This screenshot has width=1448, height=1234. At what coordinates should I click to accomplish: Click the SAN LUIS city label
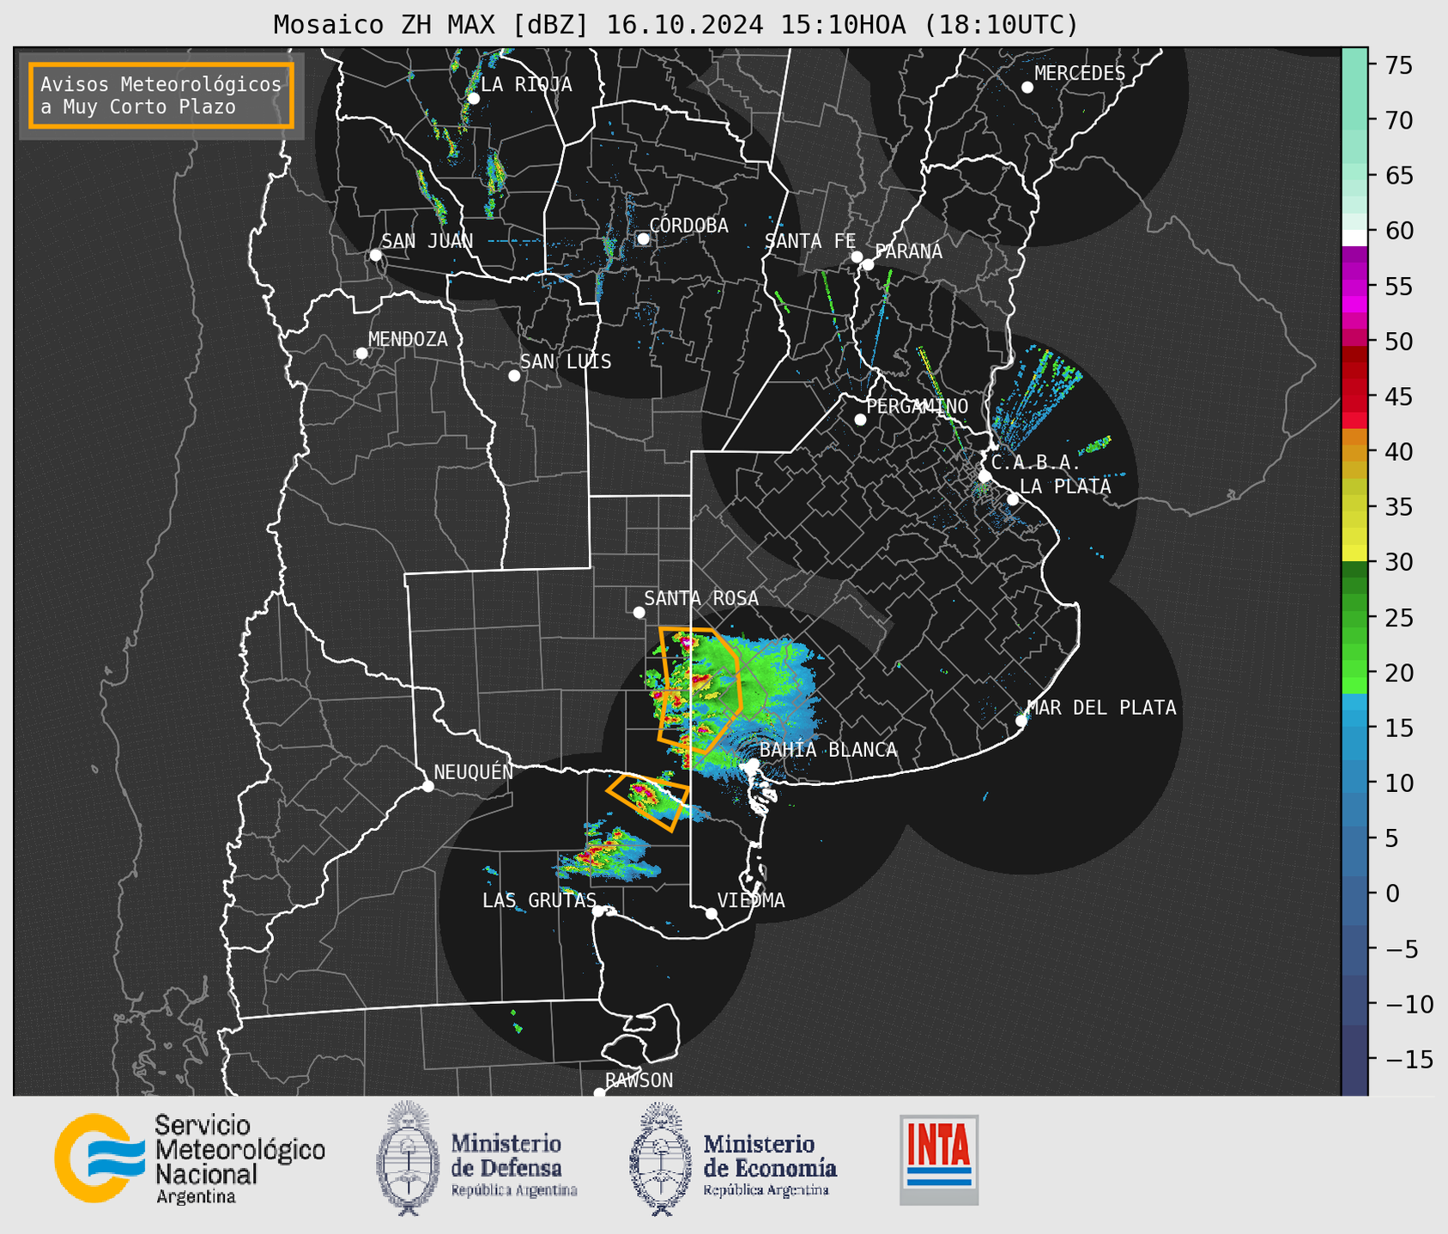tap(566, 361)
